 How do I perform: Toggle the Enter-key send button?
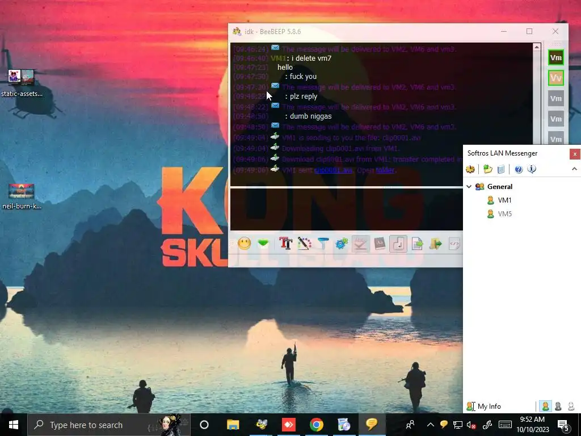click(398, 244)
